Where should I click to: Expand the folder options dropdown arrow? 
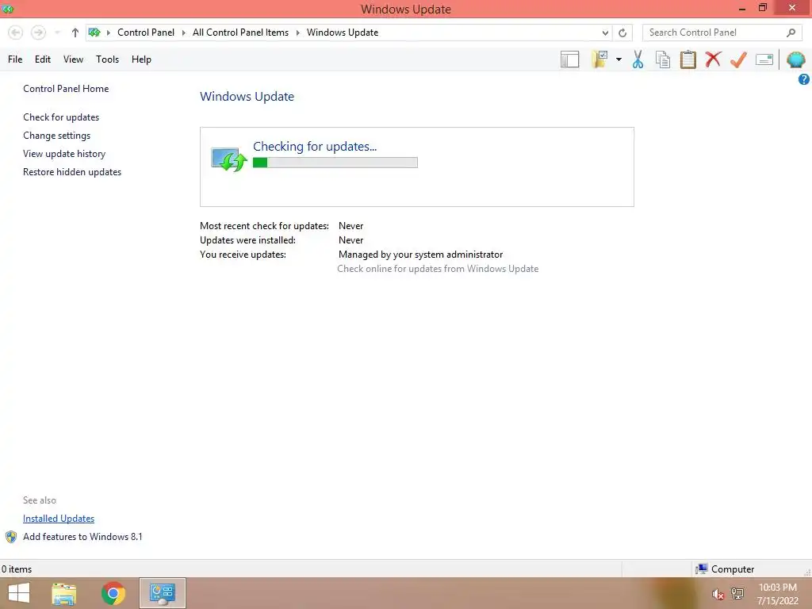[x=619, y=59]
